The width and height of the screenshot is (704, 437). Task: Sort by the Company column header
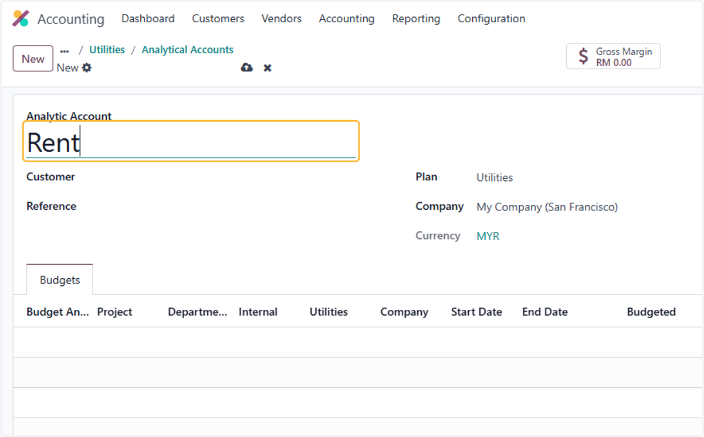[x=404, y=312]
